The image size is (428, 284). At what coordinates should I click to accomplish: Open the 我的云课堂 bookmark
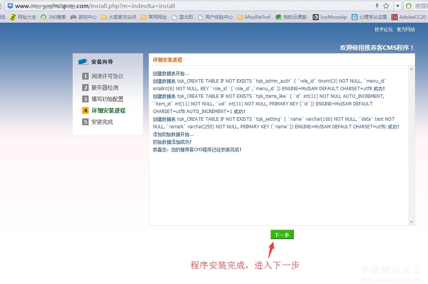[291, 17]
